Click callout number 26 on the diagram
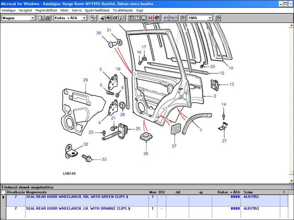This screenshot has width=294, height=220. click(146, 154)
